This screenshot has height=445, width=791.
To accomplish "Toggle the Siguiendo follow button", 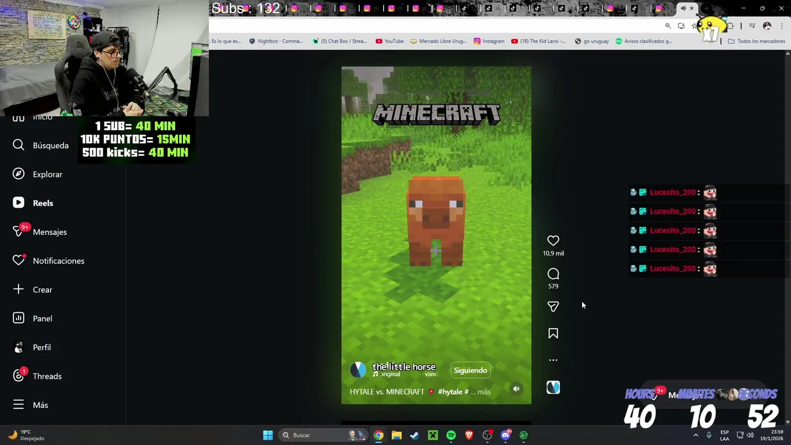I will [470, 370].
